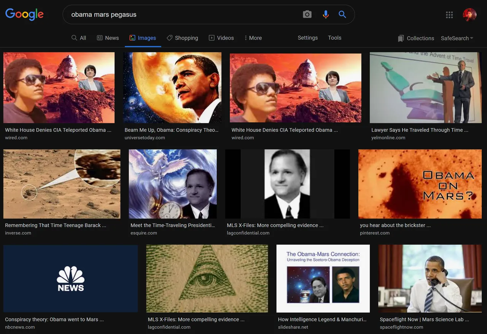Screen dimensions: 487x334
Task: Open yelmonline.com time travel lecture thumbnail
Action: click(426, 88)
